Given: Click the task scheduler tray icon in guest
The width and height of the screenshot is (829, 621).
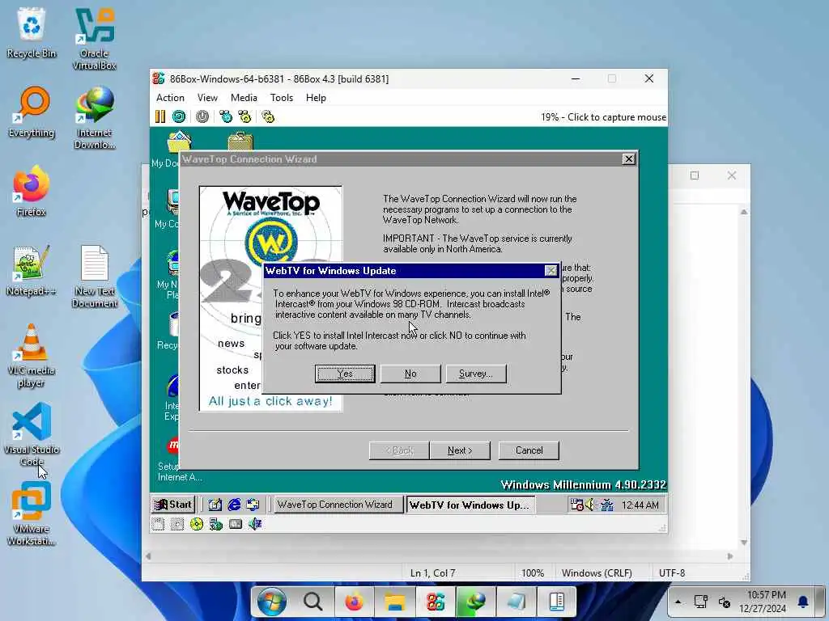Looking at the screenshot, I should click(576, 505).
